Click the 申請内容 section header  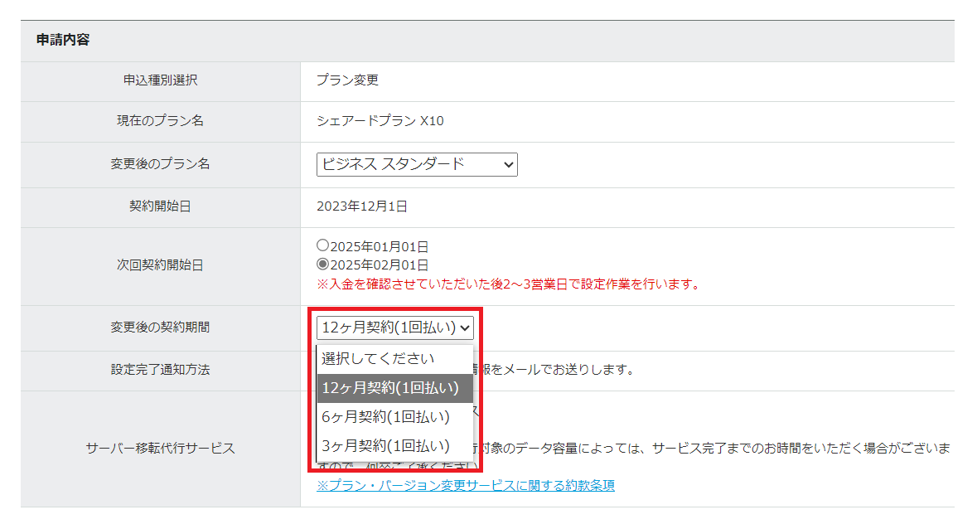tap(63, 40)
